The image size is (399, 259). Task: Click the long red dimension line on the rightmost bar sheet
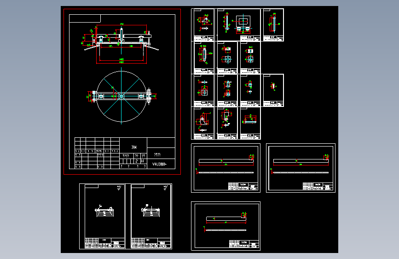301,165
